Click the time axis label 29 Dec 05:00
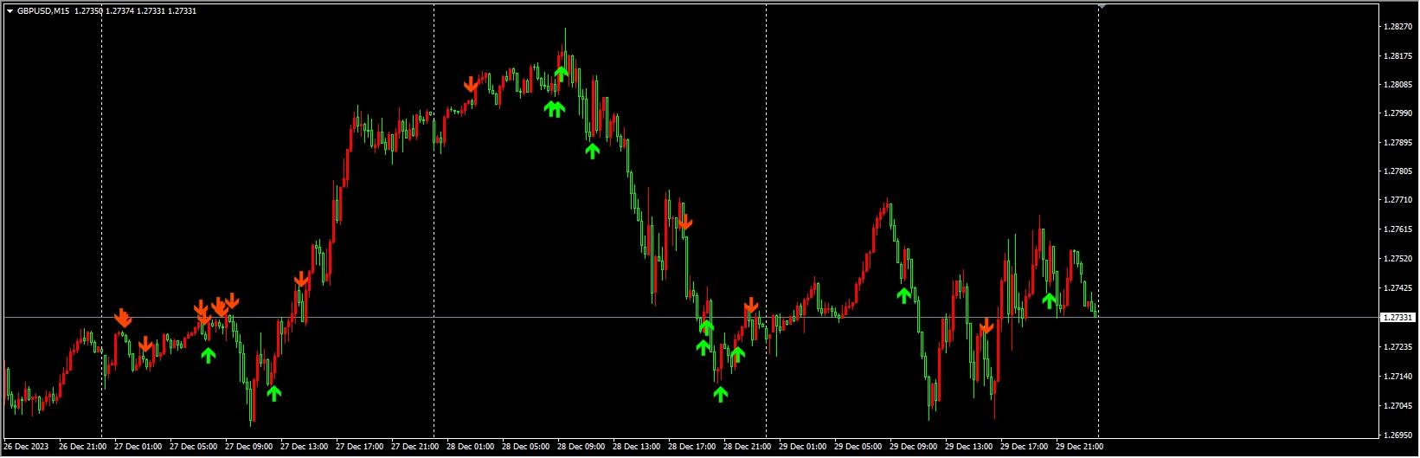 [x=858, y=448]
